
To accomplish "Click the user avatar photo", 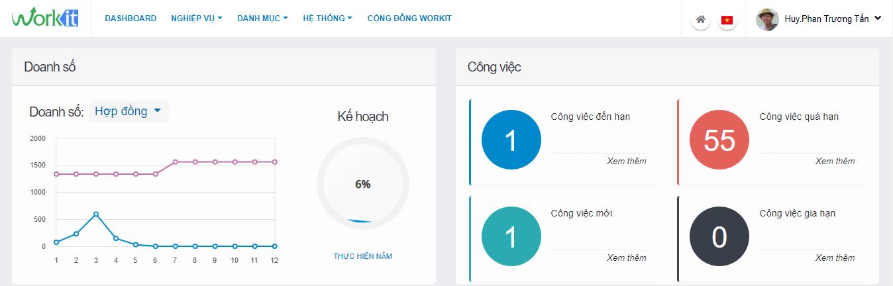I will (x=766, y=19).
